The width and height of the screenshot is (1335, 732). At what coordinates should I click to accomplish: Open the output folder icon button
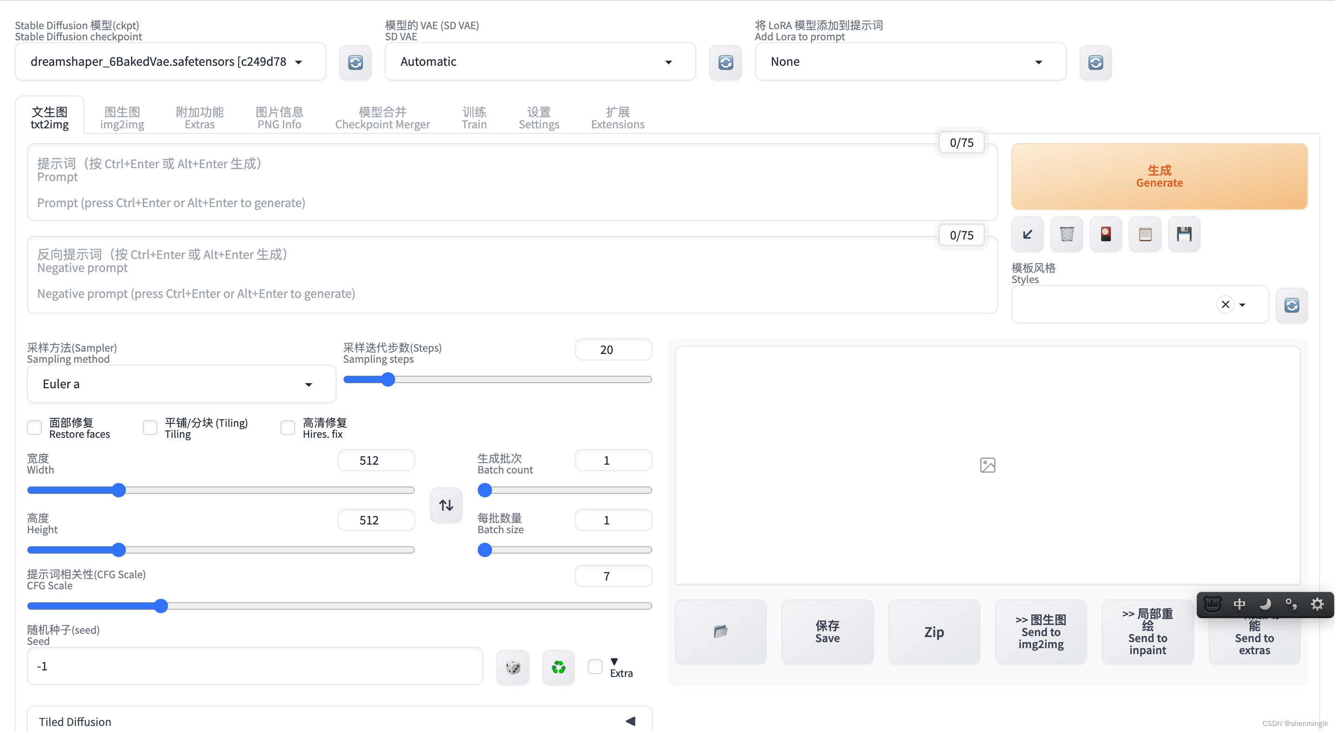click(720, 631)
